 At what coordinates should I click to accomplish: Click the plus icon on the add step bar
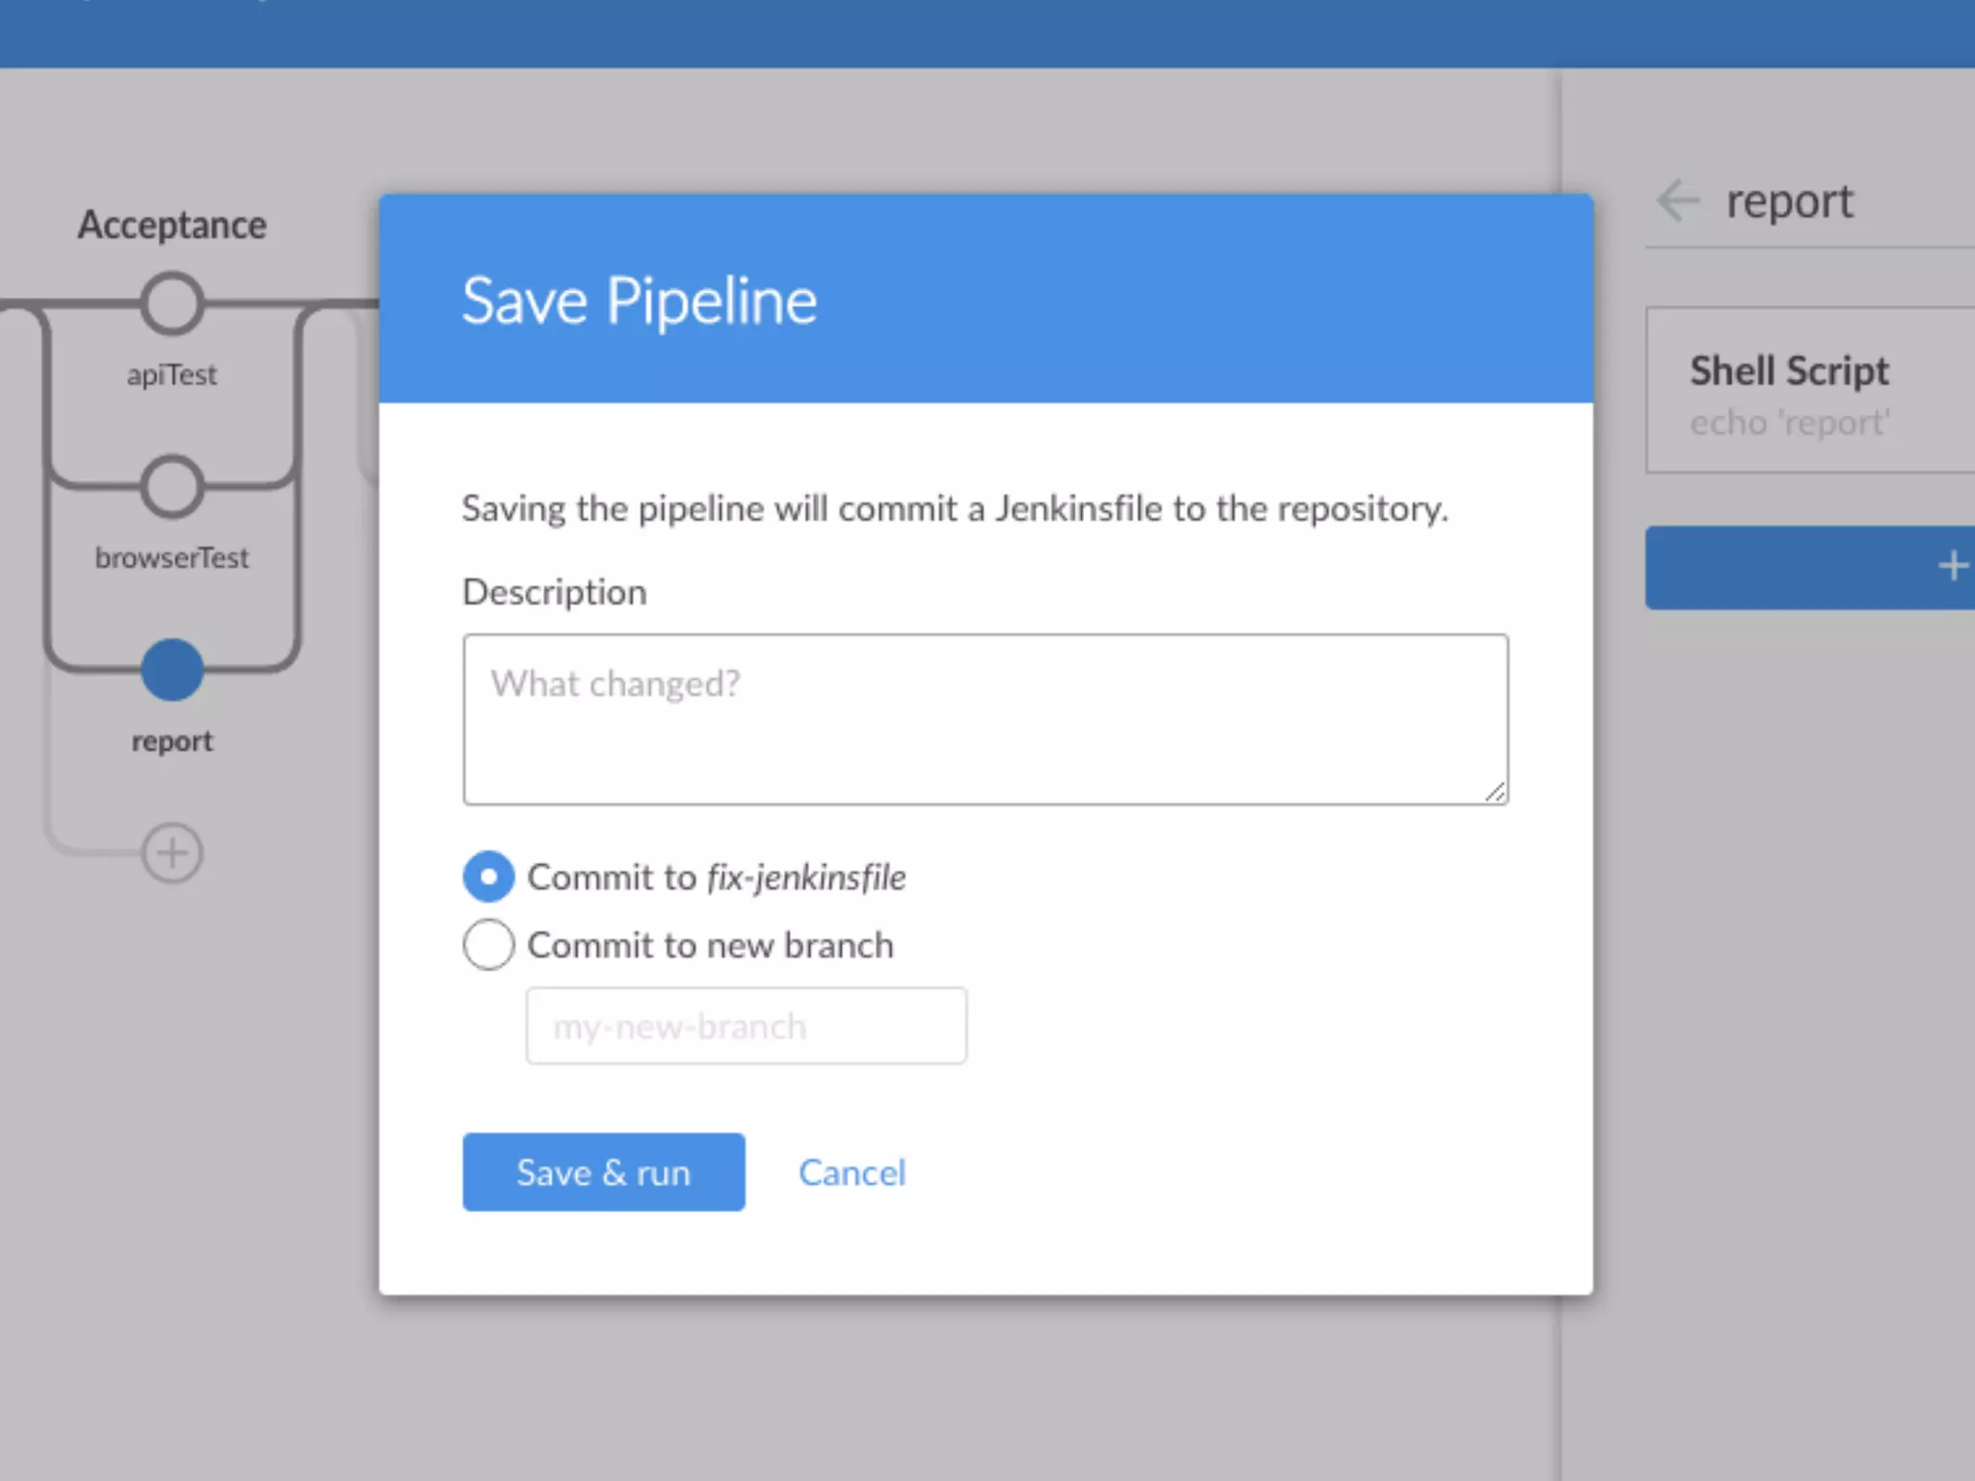coord(1952,566)
